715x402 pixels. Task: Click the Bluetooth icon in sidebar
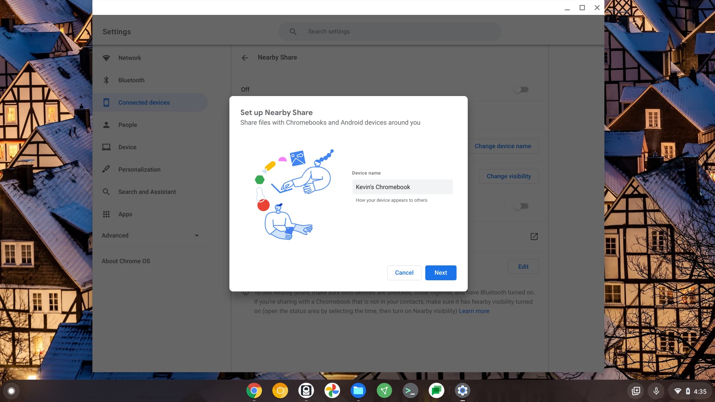pos(106,80)
